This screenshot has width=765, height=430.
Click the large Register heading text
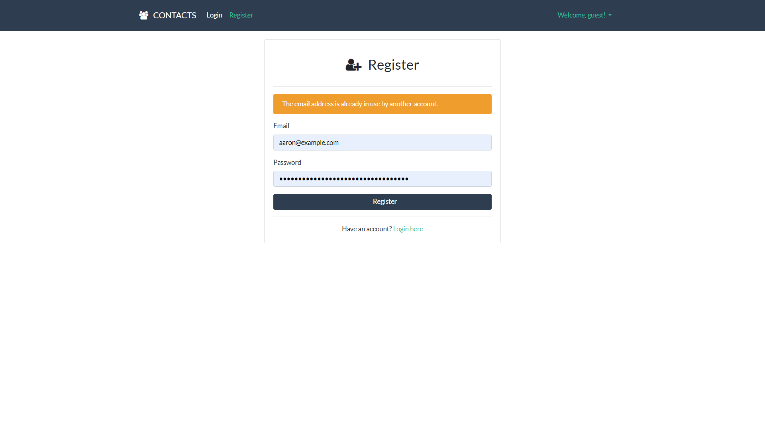tap(393, 65)
